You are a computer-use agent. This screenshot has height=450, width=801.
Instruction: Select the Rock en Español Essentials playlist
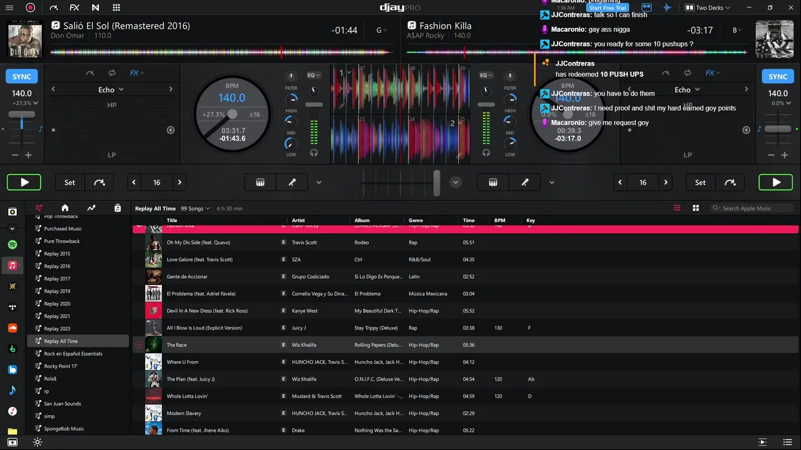[73, 354]
